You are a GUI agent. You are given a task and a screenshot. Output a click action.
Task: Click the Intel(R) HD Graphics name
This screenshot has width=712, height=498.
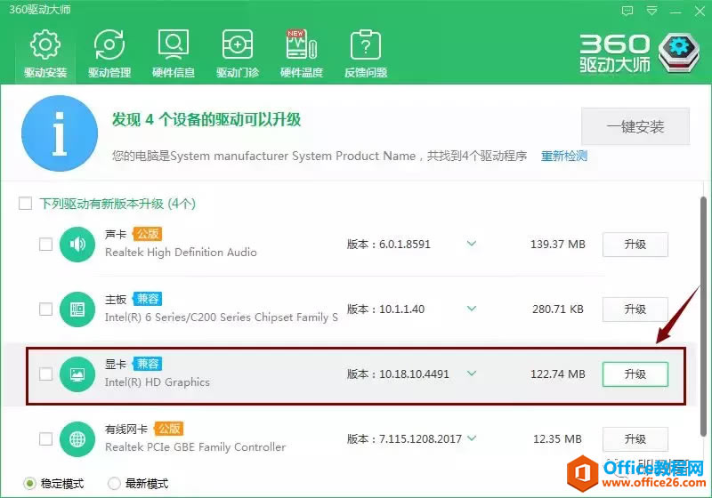[x=158, y=382]
